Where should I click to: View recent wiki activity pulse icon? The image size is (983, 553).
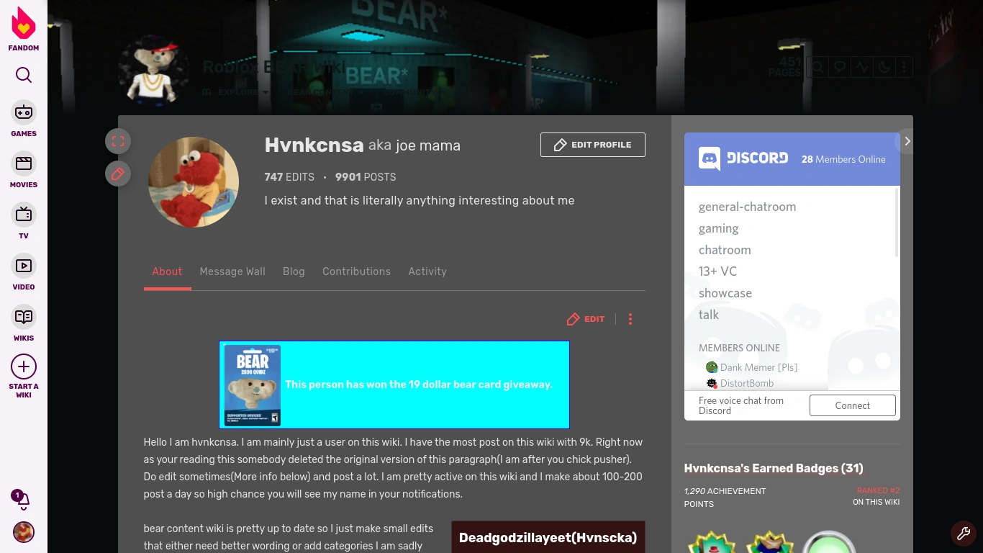[861, 66]
